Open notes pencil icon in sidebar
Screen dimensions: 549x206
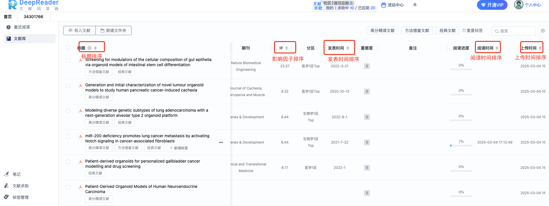(x=6, y=174)
